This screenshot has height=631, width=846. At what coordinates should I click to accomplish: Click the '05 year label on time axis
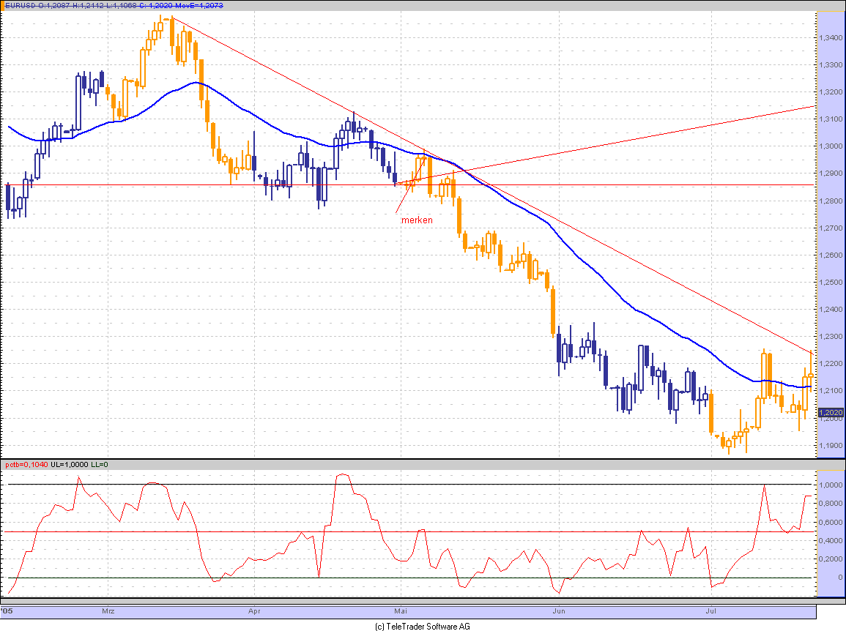click(x=7, y=610)
